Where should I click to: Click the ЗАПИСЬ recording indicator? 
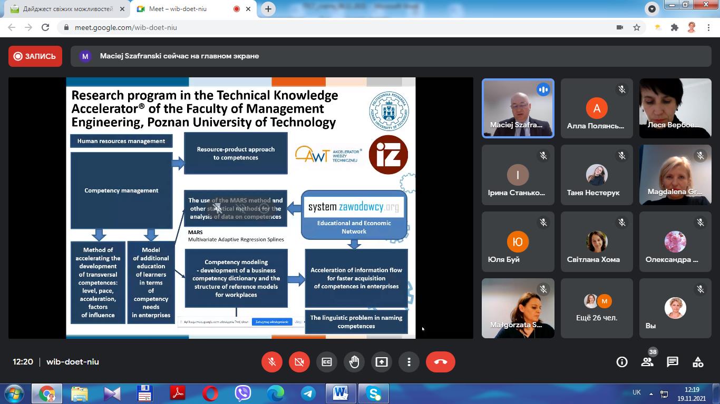coord(35,56)
